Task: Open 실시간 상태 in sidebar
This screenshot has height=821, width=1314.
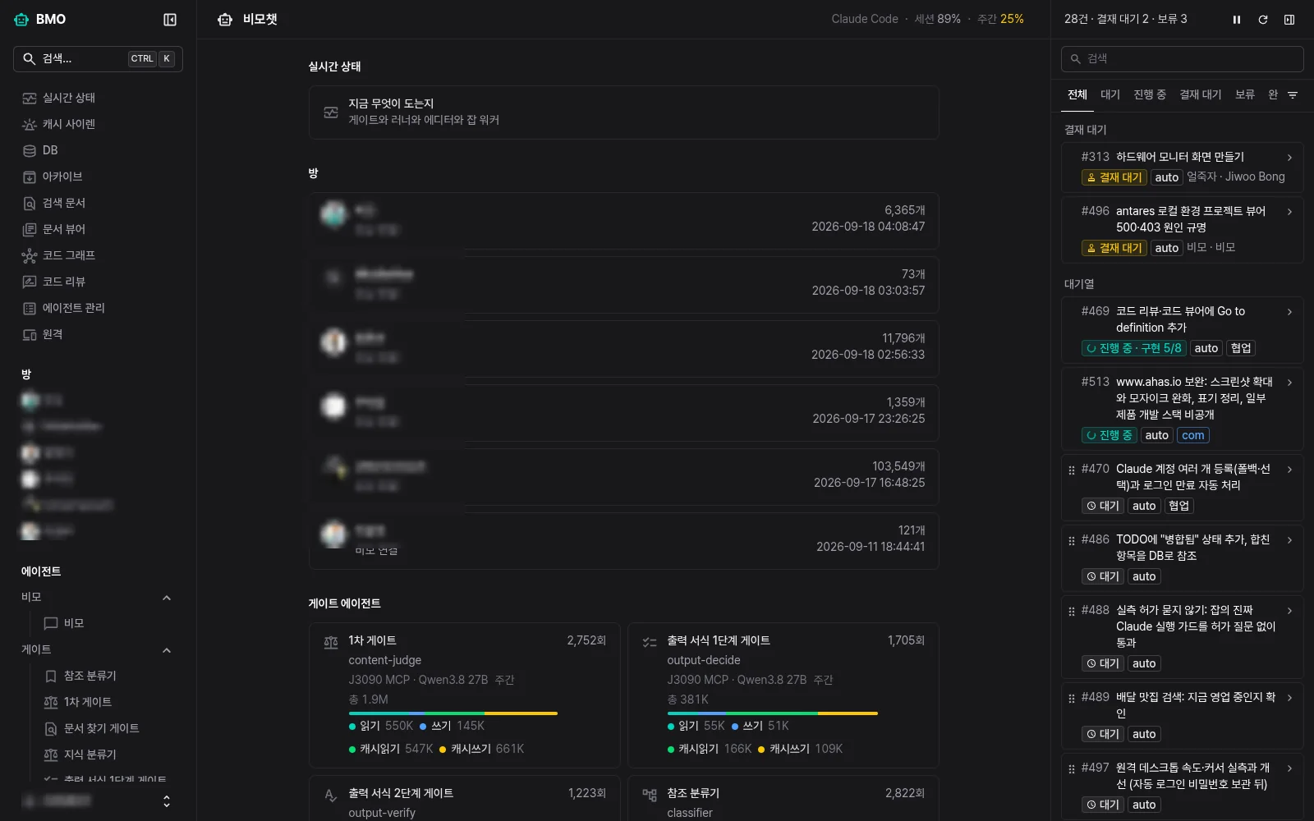Action: [98, 98]
